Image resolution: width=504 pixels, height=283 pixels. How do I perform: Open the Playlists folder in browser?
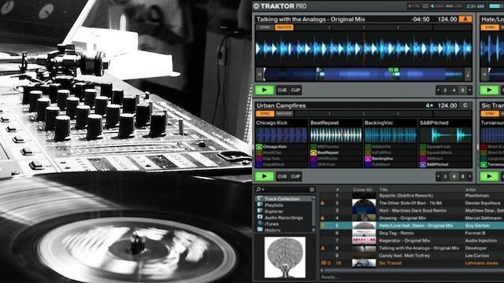tap(273, 205)
